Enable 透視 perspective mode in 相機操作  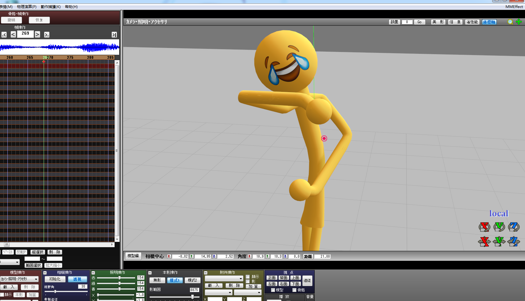click(x=78, y=279)
